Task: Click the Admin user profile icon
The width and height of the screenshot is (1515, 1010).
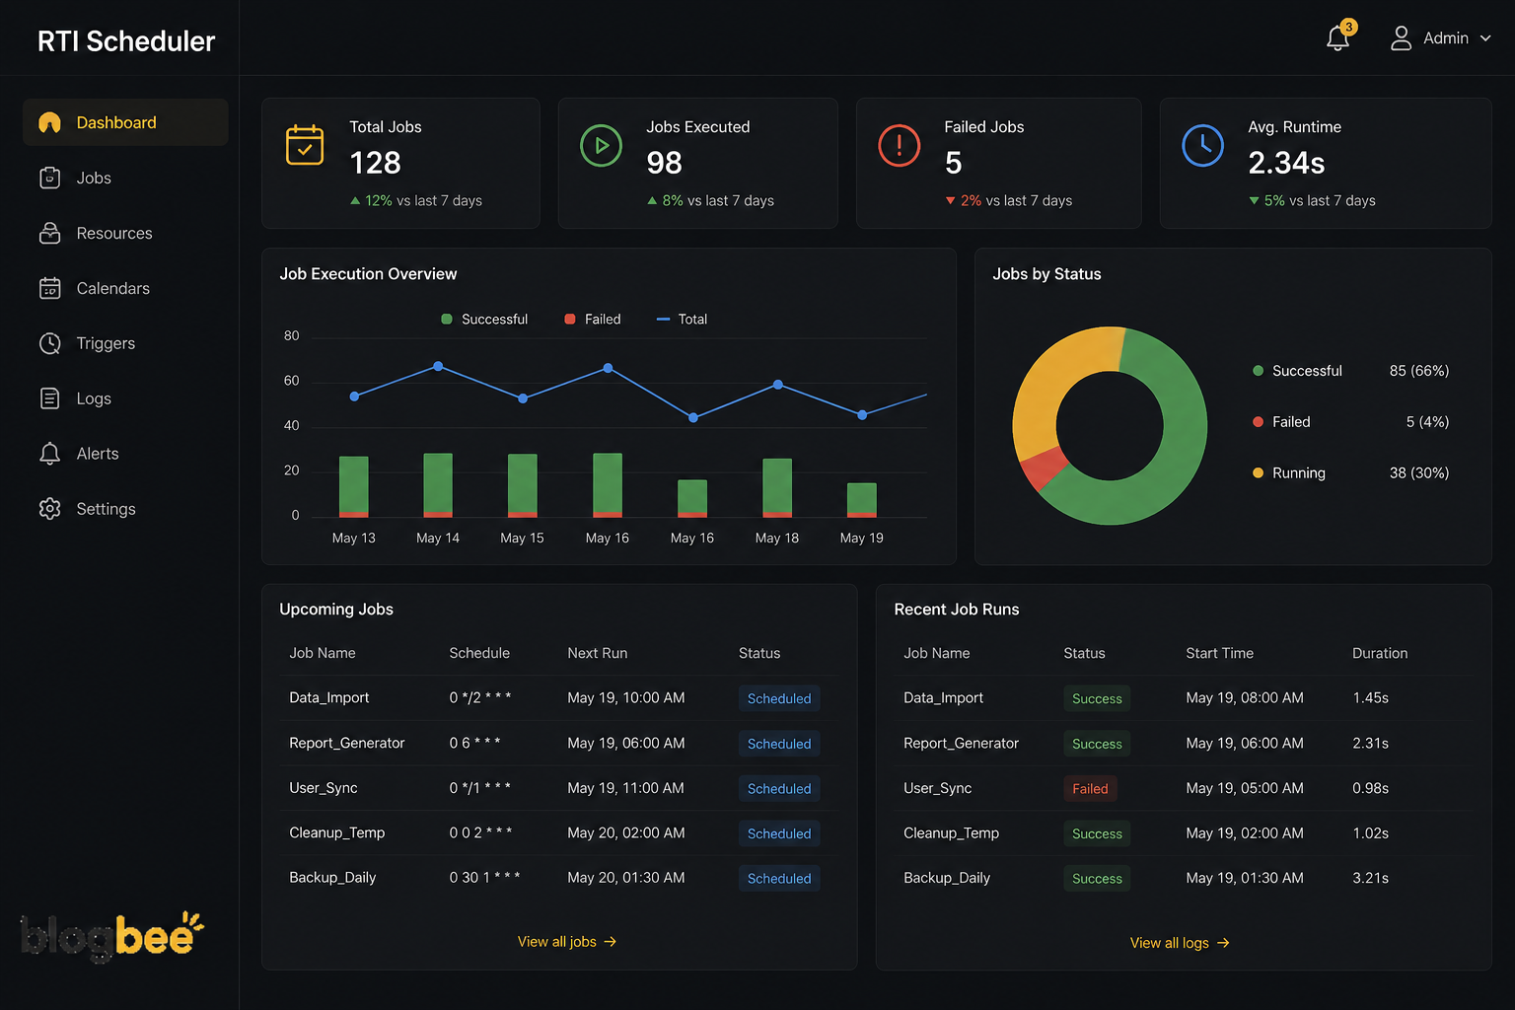Action: 1401,38
